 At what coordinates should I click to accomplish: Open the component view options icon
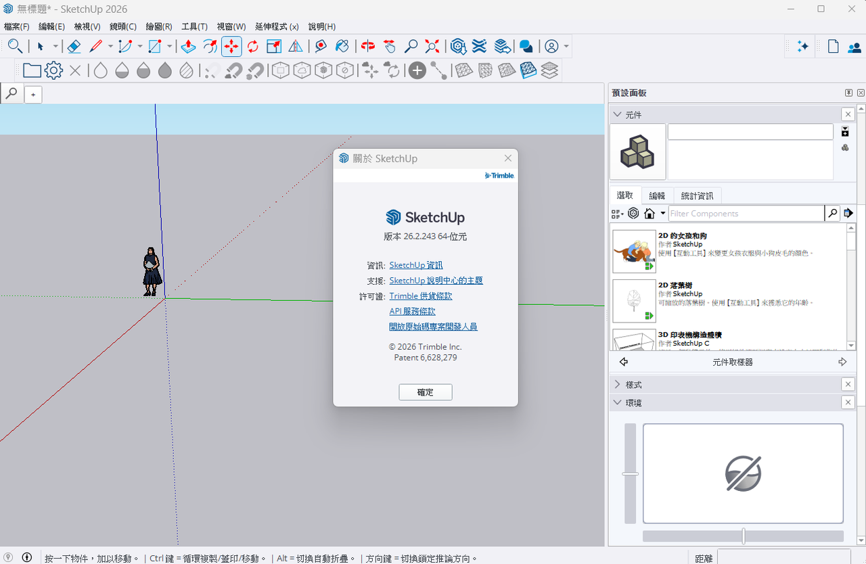pos(618,214)
